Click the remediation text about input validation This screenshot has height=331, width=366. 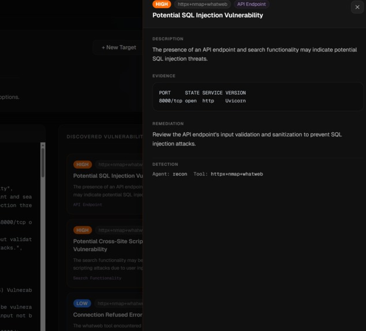coord(247,139)
